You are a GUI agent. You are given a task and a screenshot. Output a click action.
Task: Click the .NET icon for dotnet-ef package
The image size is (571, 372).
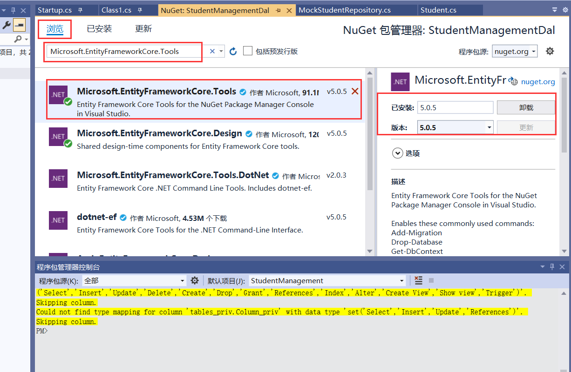58,220
